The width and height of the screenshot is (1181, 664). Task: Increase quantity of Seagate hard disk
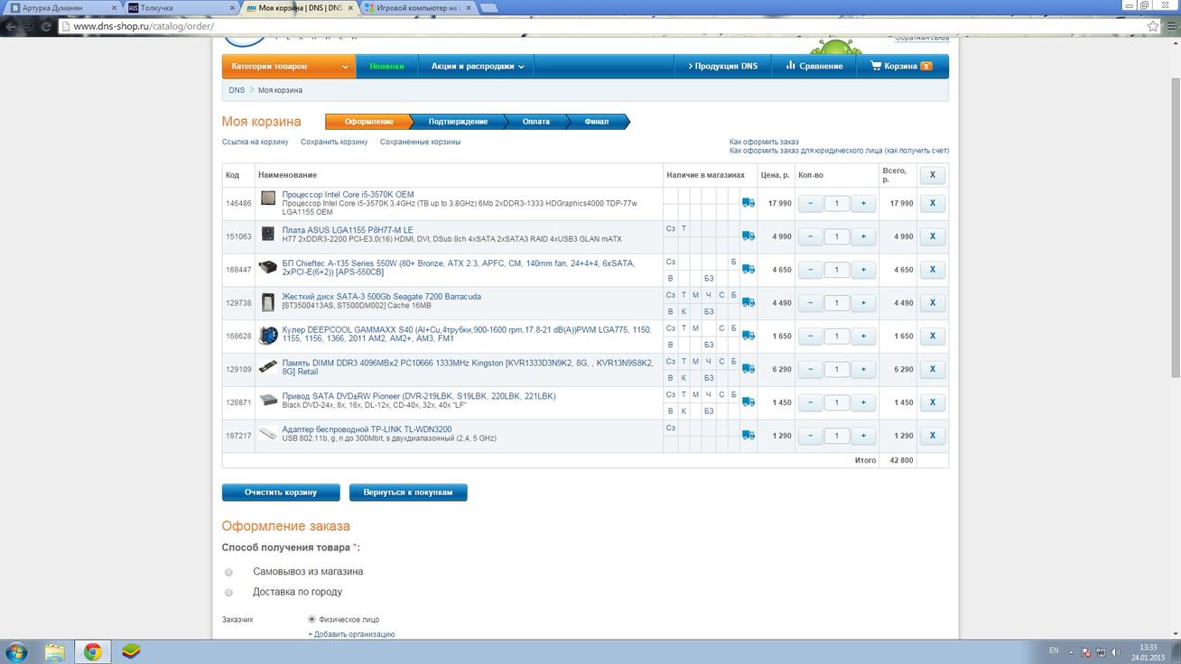[x=863, y=303]
